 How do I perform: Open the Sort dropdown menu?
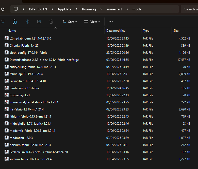click(70, 22)
